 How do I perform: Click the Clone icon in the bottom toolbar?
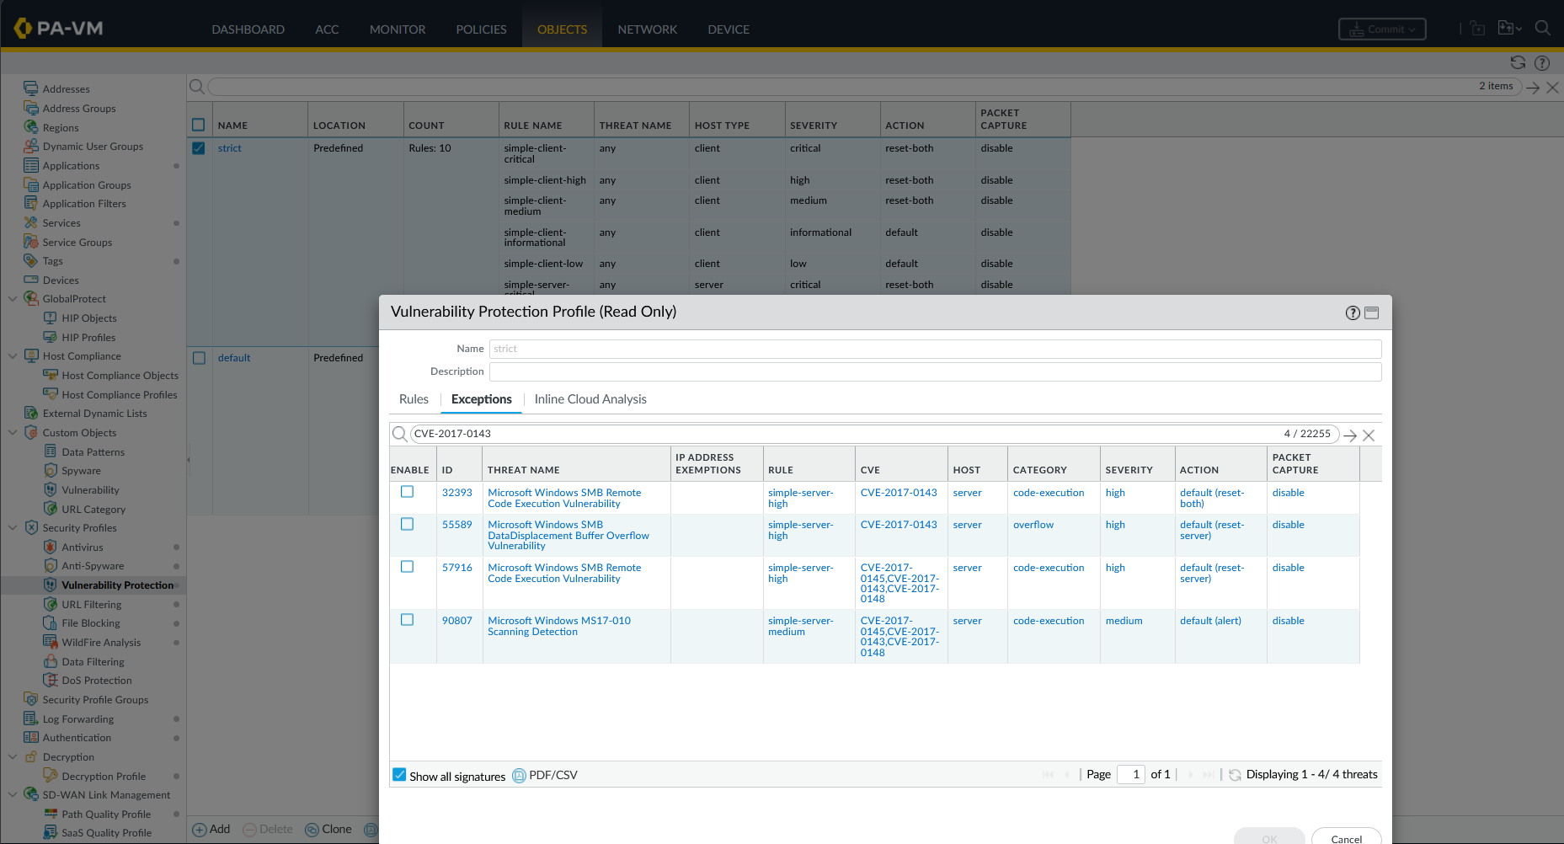(x=312, y=830)
